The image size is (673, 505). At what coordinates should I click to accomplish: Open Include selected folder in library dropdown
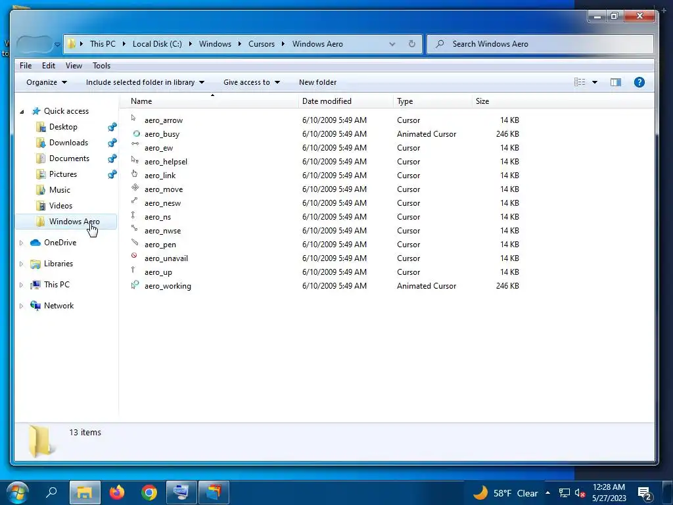pyautogui.click(x=145, y=82)
